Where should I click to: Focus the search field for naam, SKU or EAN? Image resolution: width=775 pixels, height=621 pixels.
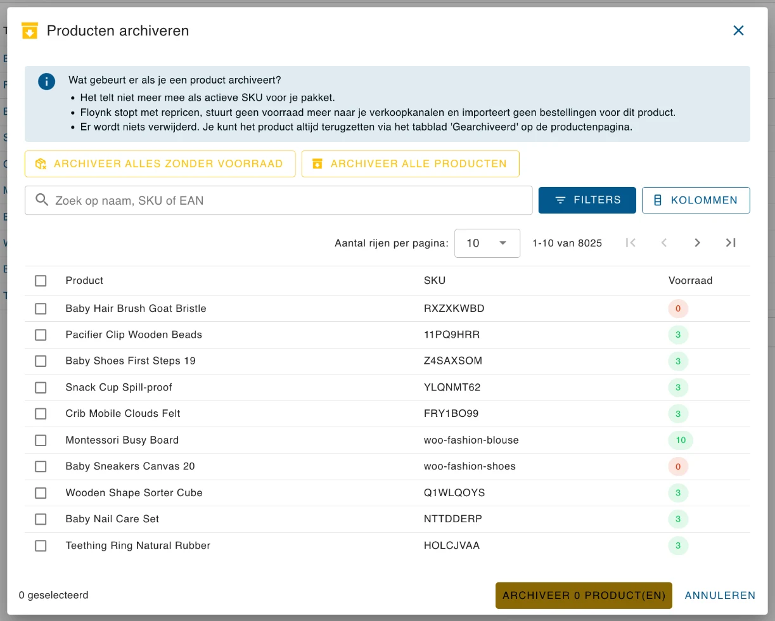click(279, 200)
